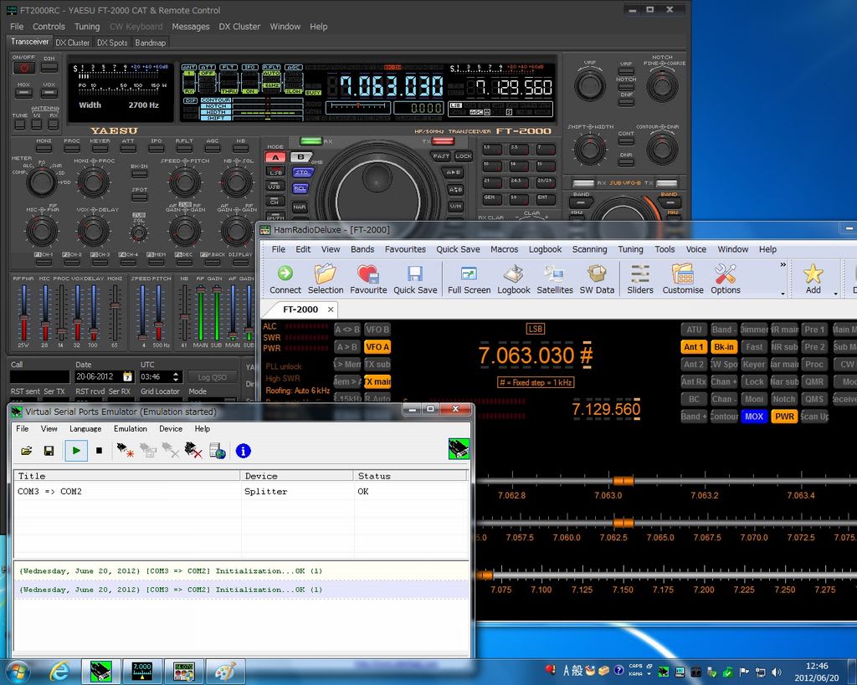Screen dimensions: 857x685
Task: Click the Log QSO button
Action: pyautogui.click(x=212, y=377)
